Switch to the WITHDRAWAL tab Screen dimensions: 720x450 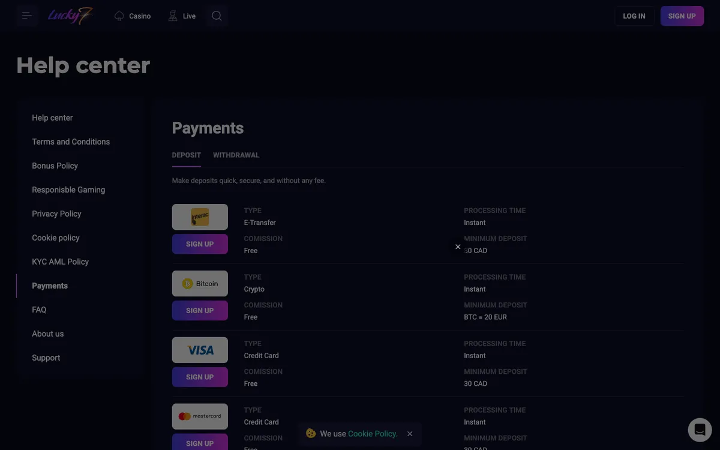(236, 155)
